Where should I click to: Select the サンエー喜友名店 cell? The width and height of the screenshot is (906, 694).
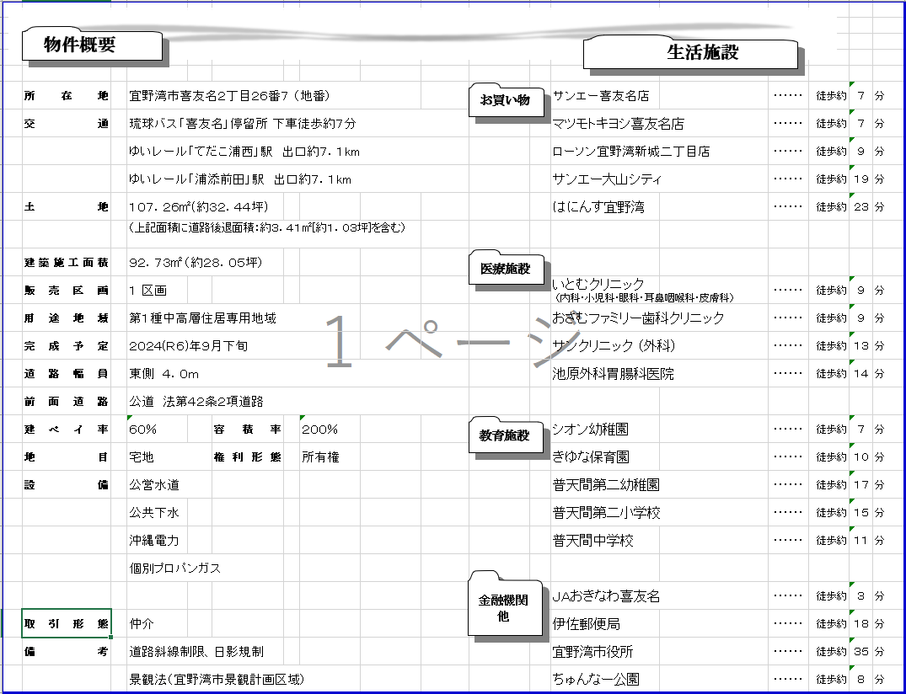601,96
